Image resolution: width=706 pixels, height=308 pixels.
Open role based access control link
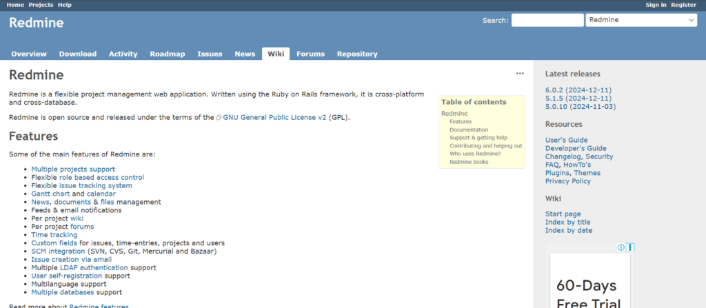[102, 177]
